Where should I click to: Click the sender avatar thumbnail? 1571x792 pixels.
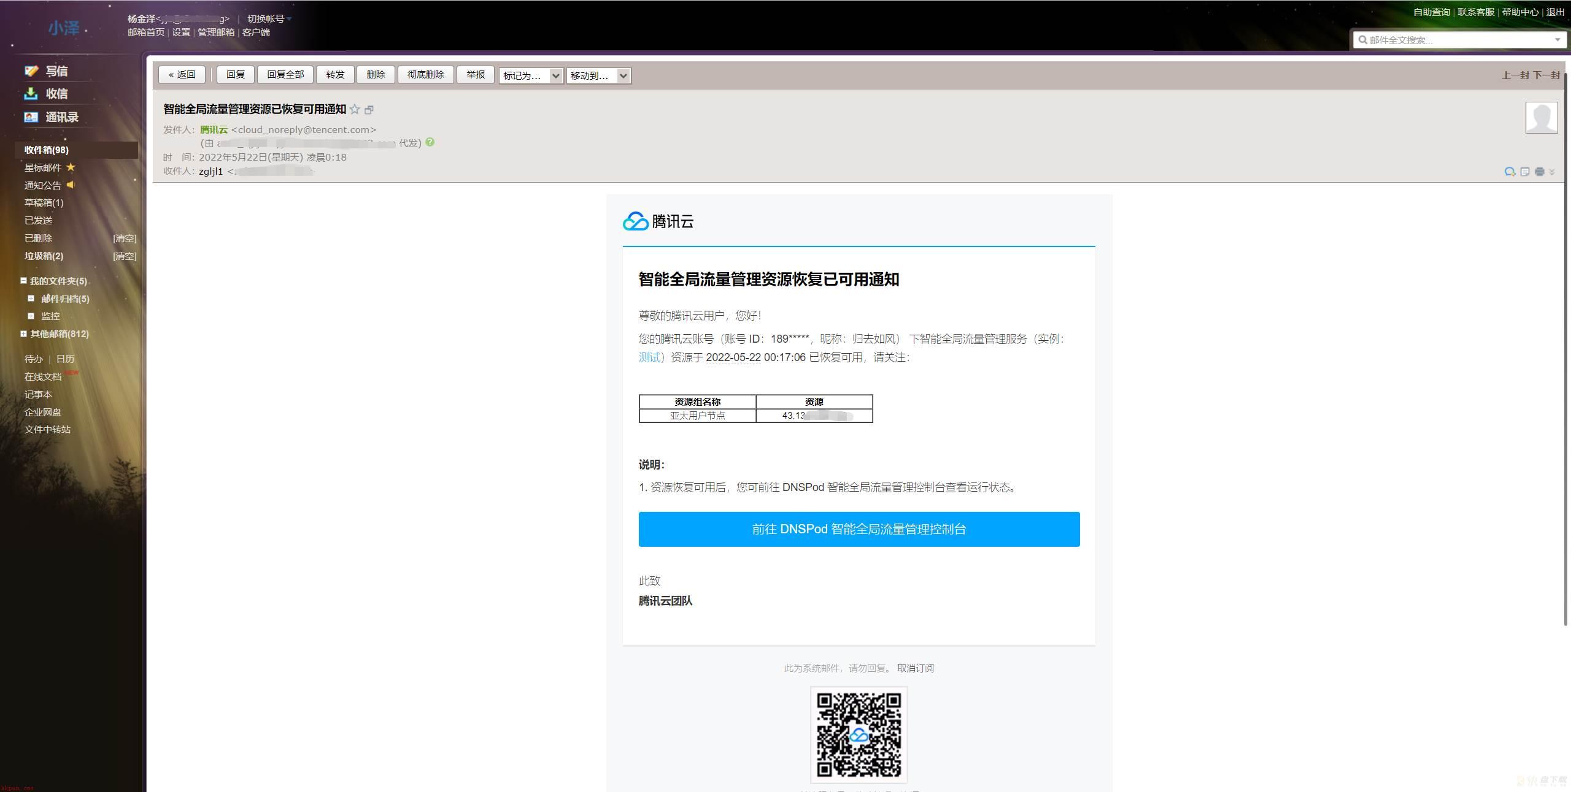pyautogui.click(x=1542, y=117)
